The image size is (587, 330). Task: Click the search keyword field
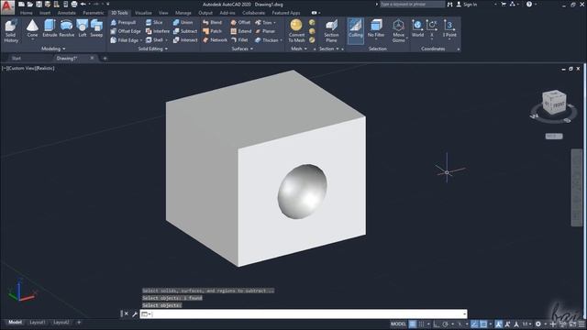click(412, 5)
